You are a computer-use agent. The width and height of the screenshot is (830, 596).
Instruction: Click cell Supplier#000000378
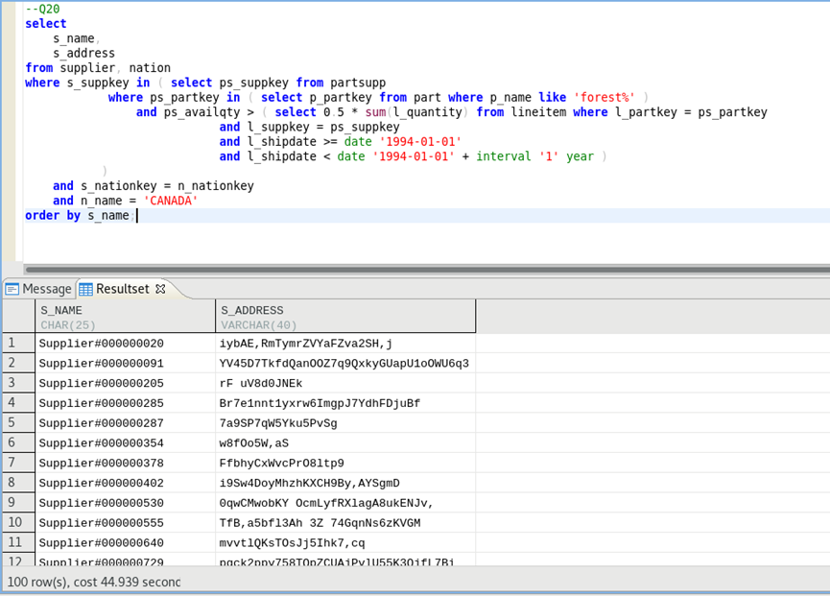tap(126, 464)
